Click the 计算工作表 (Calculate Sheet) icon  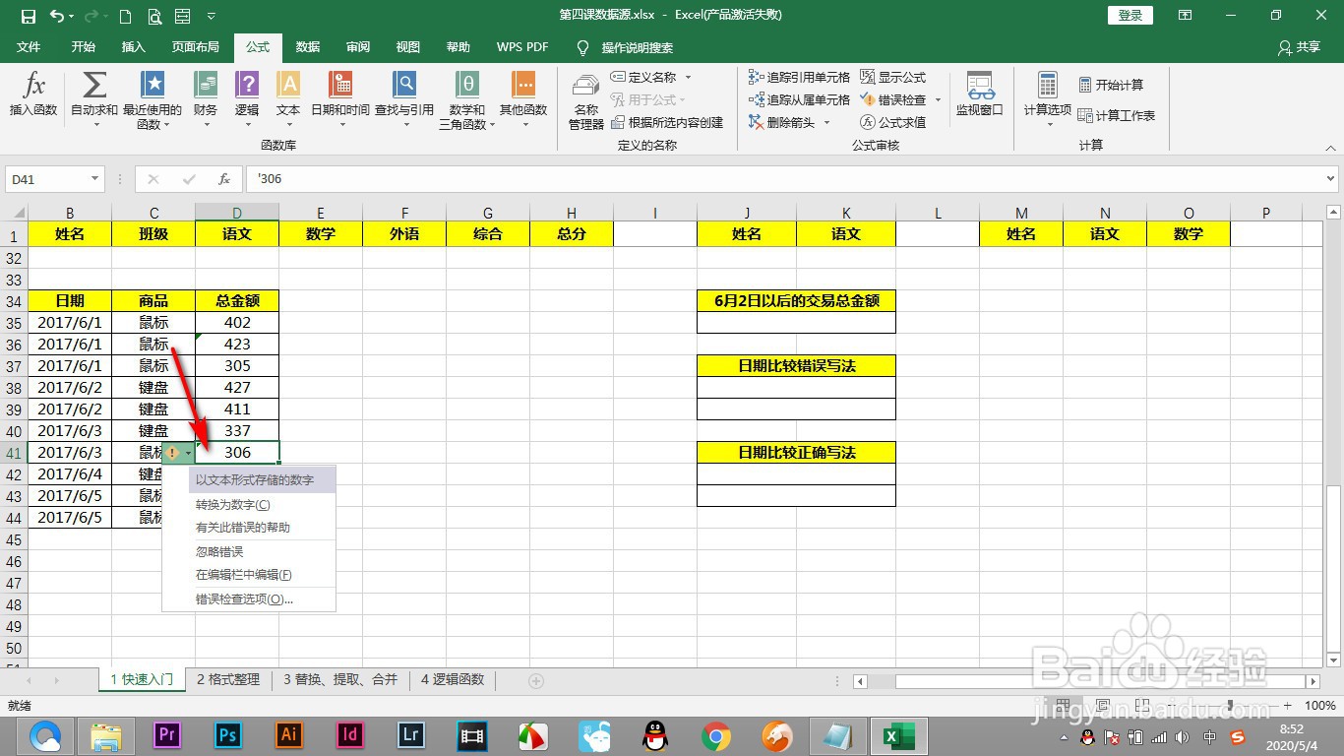[1117, 115]
